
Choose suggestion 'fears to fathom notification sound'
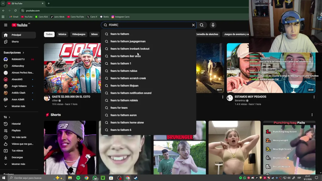[148, 93]
